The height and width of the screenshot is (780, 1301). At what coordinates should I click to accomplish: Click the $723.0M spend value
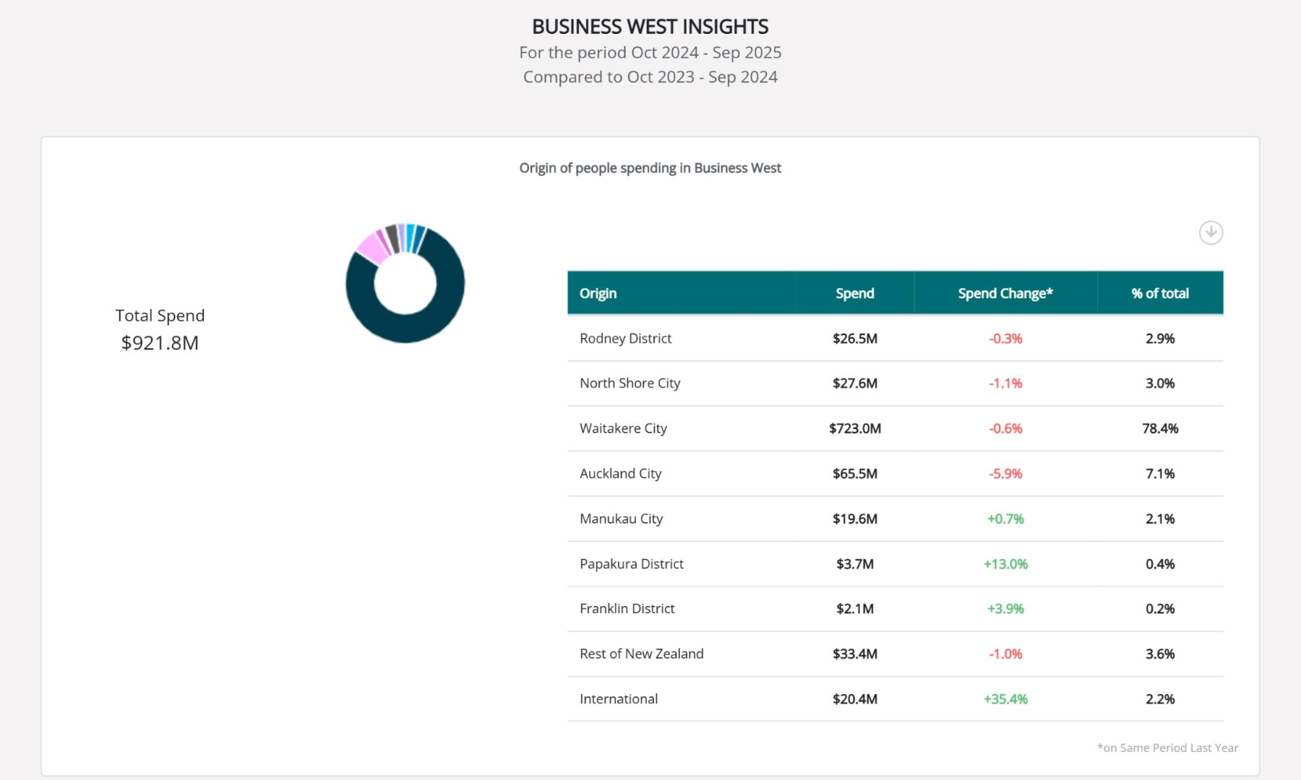pos(854,428)
